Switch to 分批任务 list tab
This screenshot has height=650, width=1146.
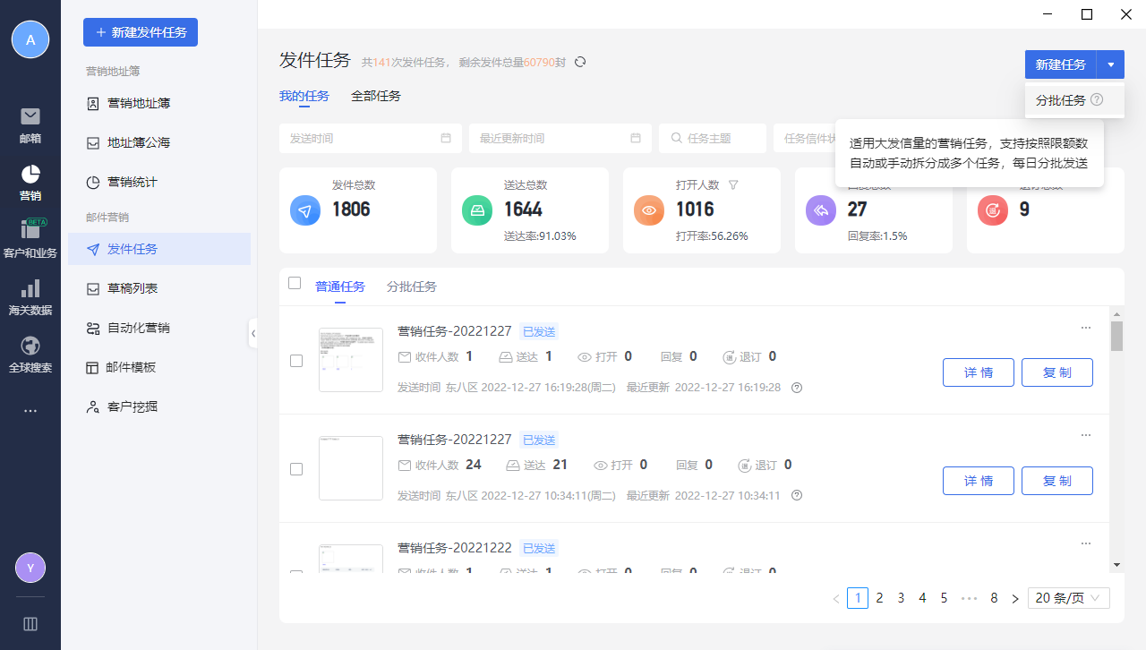412,287
